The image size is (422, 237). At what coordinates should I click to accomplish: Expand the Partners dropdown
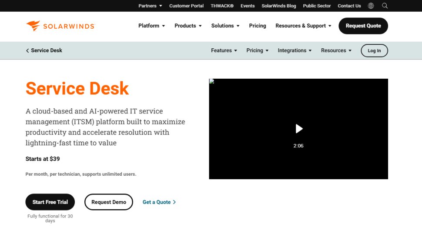(x=150, y=6)
